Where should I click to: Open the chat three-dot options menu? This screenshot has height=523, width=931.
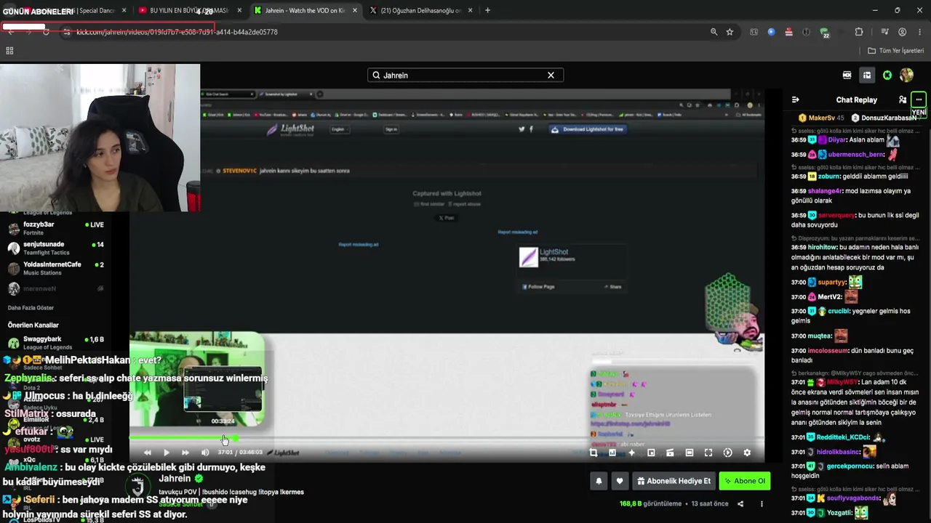tap(919, 100)
